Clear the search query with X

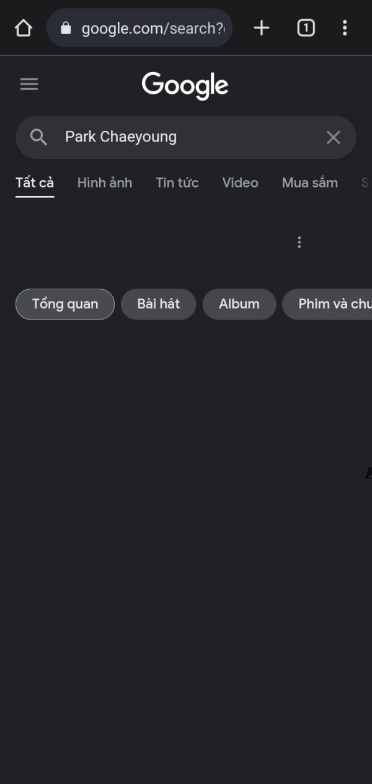point(334,137)
